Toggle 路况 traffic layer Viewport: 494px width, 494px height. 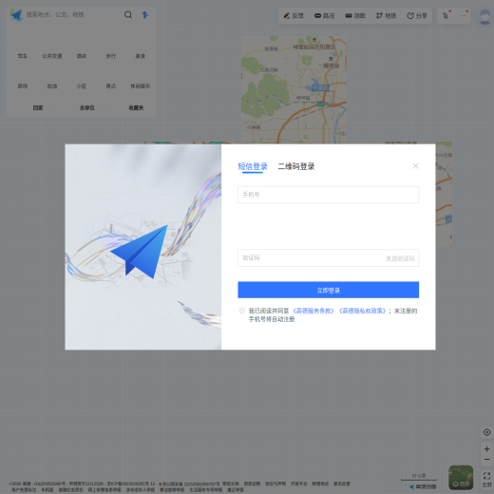[324, 15]
